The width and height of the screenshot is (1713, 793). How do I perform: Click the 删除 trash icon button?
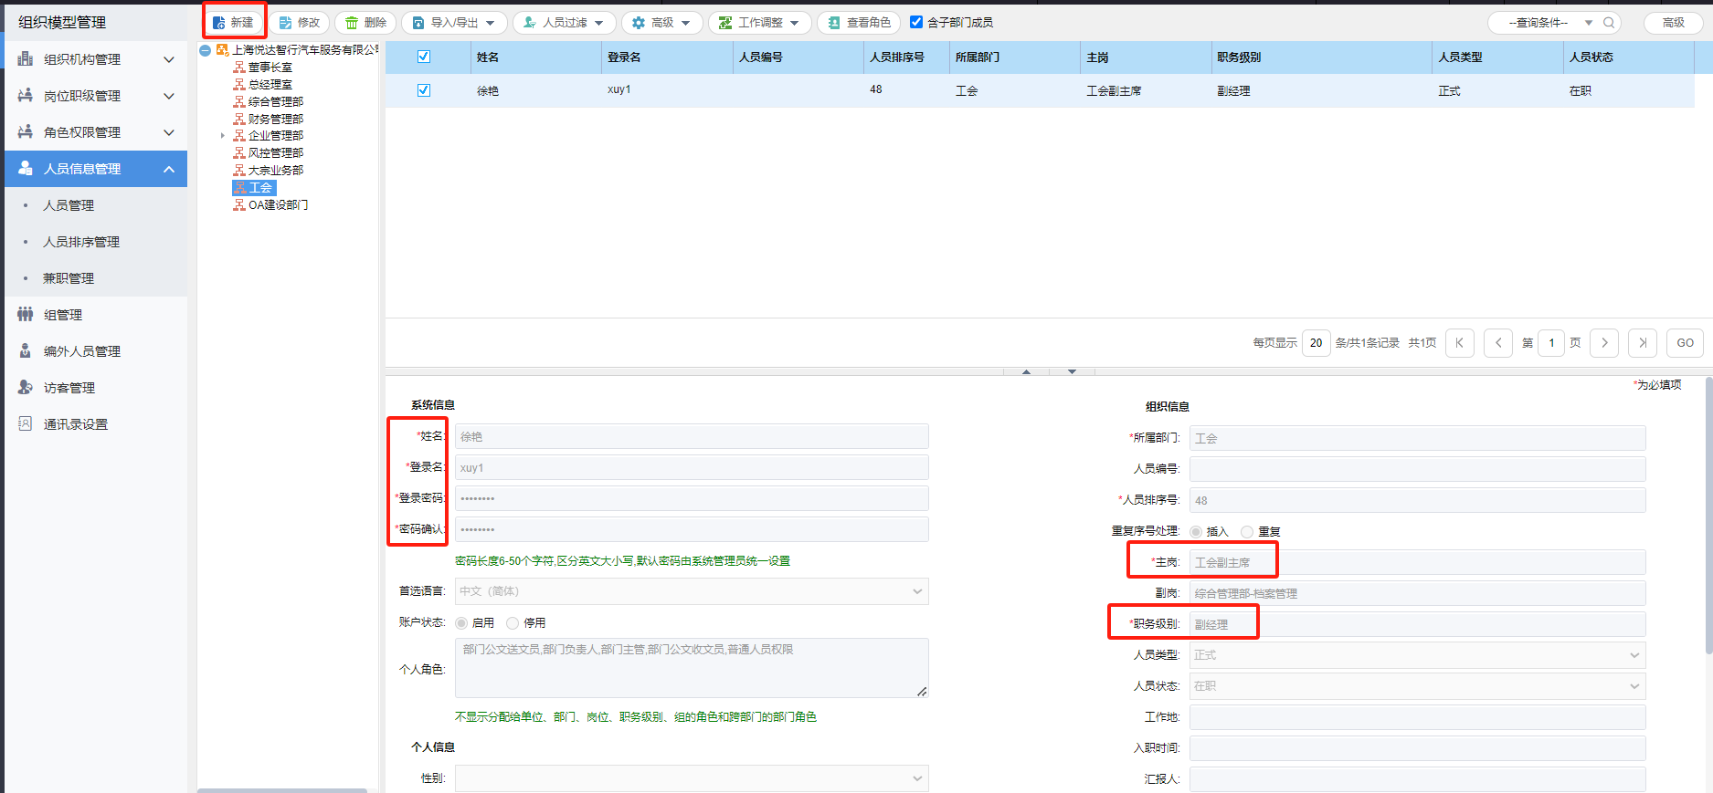point(352,23)
